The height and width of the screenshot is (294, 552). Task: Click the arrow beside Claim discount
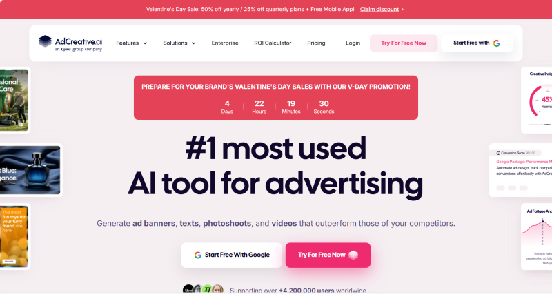coord(403,10)
